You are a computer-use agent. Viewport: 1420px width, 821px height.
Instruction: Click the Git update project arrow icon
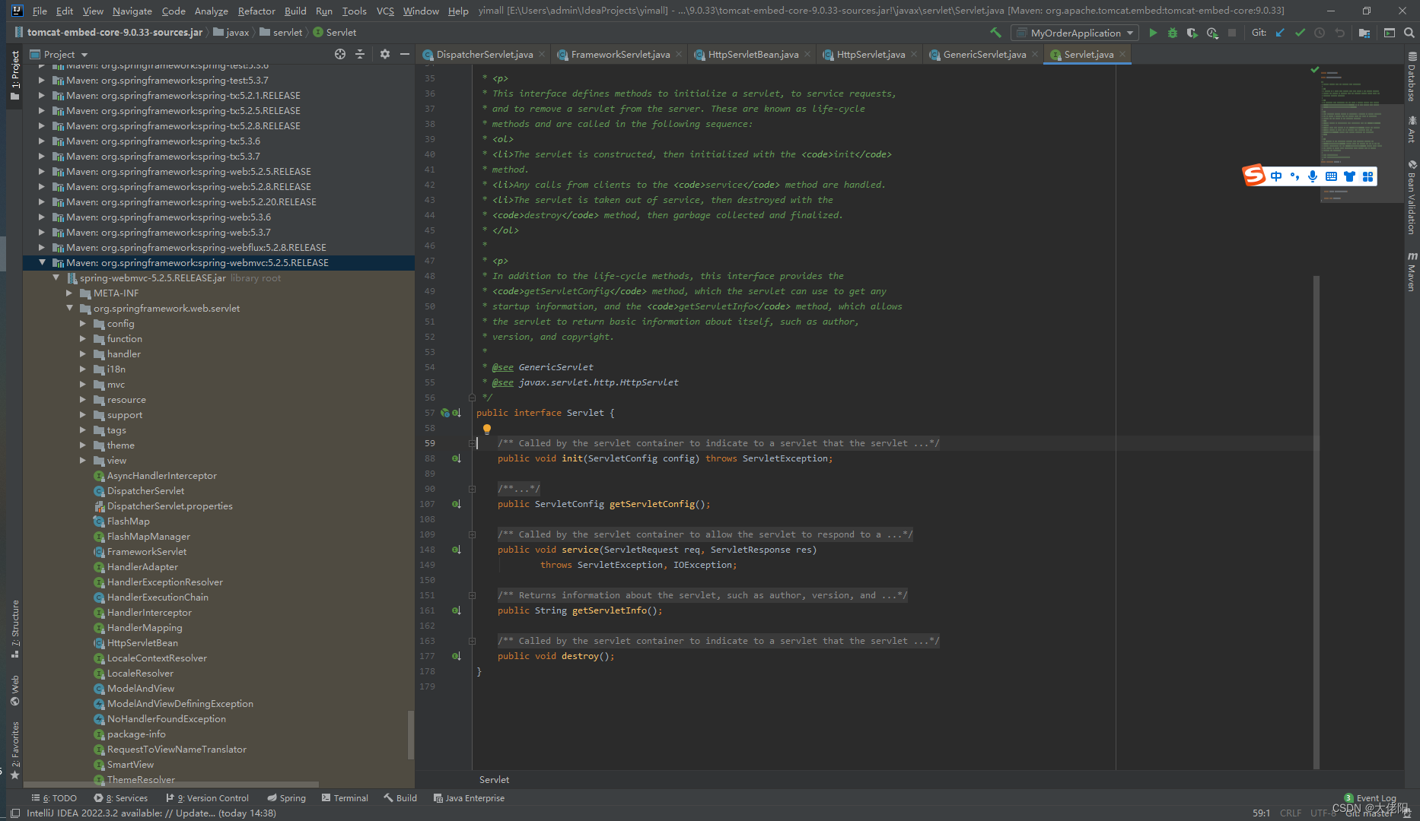point(1280,33)
